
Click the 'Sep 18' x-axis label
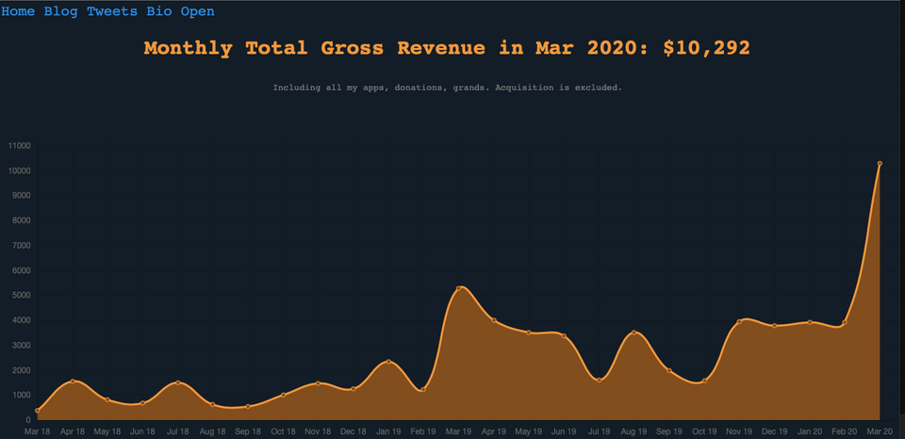point(248,431)
